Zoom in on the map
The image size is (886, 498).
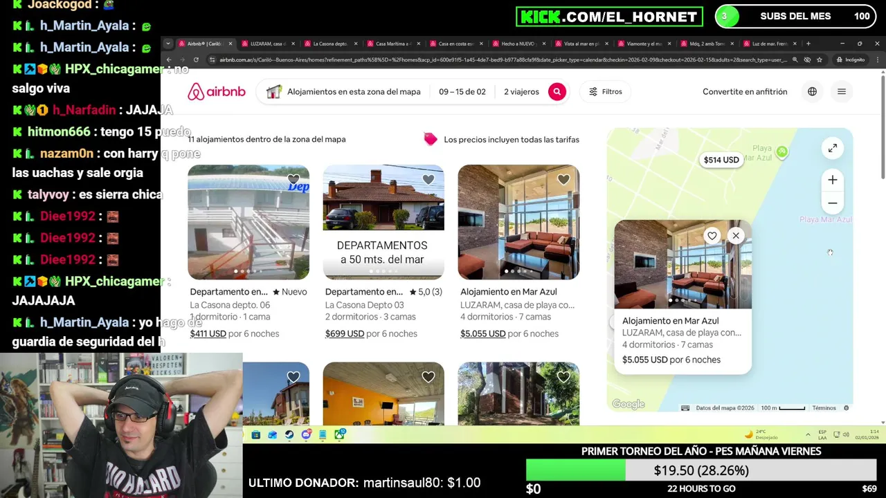pyautogui.click(x=833, y=180)
